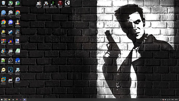Select the GTA Liberty City Stories shortcut
This screenshot has width=179, height=101.
(x=46, y=4)
